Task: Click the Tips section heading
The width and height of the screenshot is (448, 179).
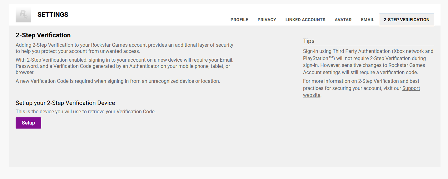Action: [309, 41]
